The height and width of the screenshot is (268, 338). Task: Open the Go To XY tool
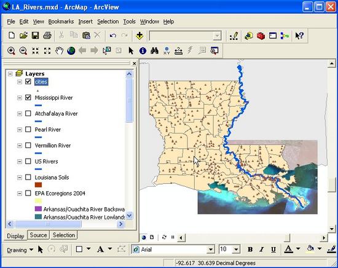pos(167,51)
